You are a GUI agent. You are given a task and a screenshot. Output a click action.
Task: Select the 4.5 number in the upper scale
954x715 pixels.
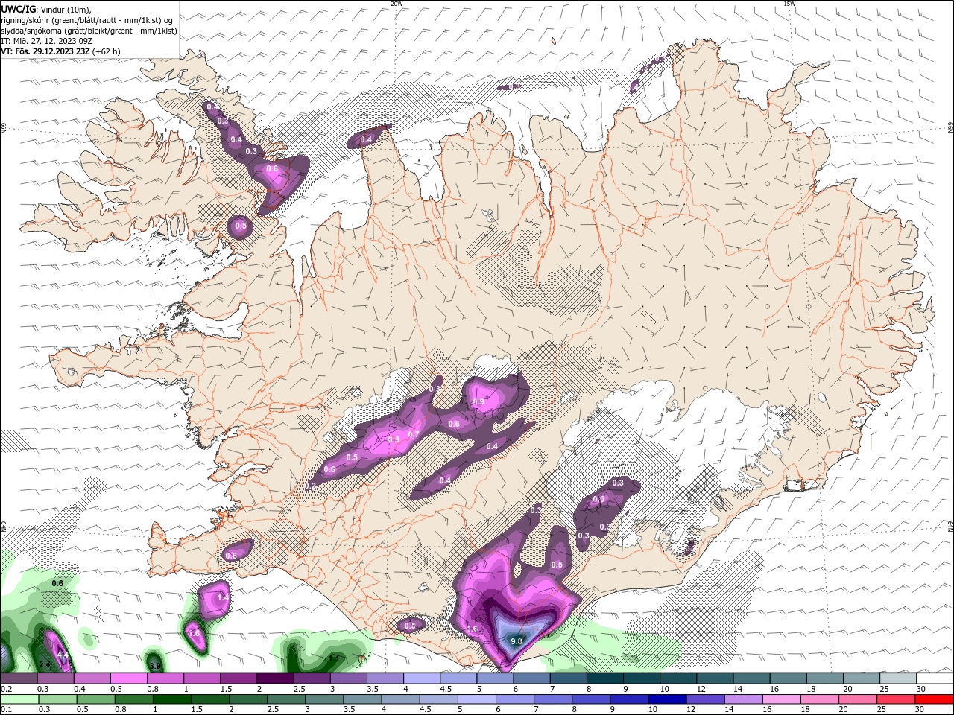pyautogui.click(x=446, y=689)
